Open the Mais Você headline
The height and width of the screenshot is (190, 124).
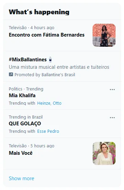[x=21, y=153]
